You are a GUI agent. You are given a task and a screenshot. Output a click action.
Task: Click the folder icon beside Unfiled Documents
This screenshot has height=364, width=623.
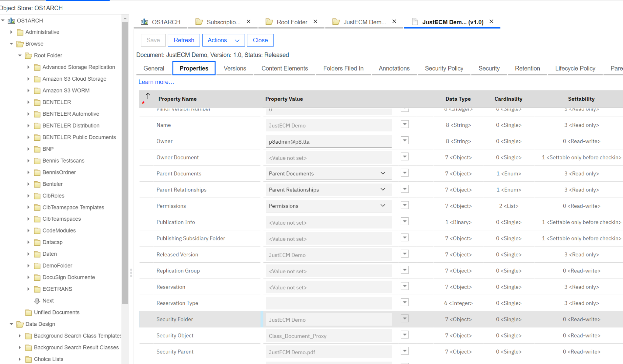(28, 312)
